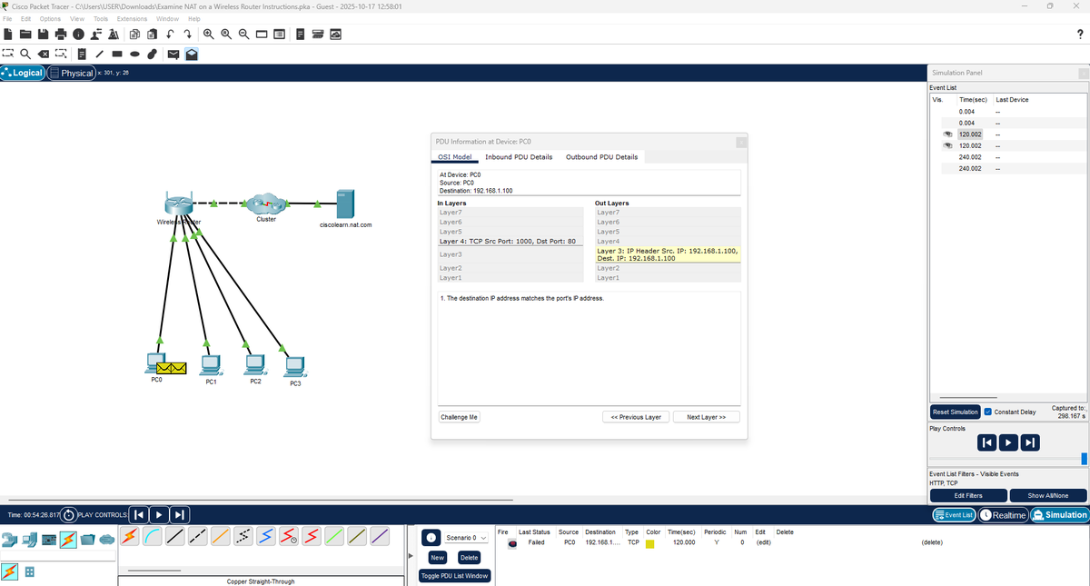Click the Cluster cloud icon
1090x586 pixels.
pos(266,204)
